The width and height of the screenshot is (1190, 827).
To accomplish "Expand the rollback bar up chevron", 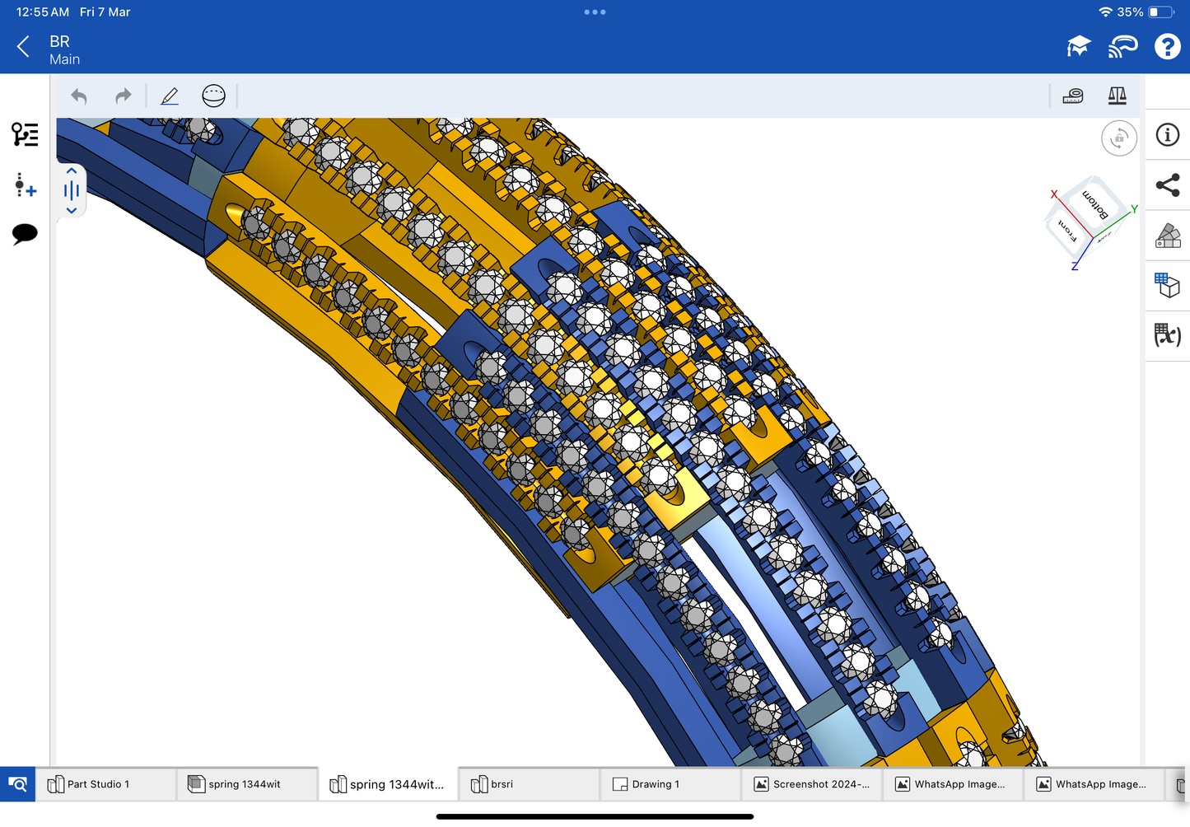I will [72, 171].
